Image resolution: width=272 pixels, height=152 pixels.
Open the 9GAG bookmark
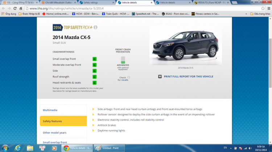[176, 14]
